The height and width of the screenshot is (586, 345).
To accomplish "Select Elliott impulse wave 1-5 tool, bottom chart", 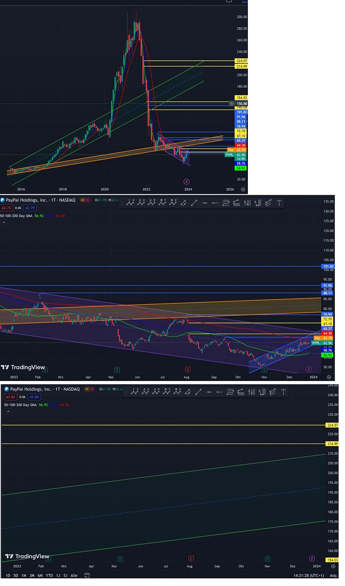I will point(135,392).
